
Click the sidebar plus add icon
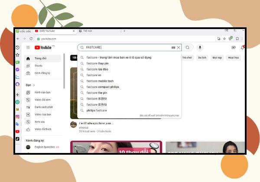[17, 94]
